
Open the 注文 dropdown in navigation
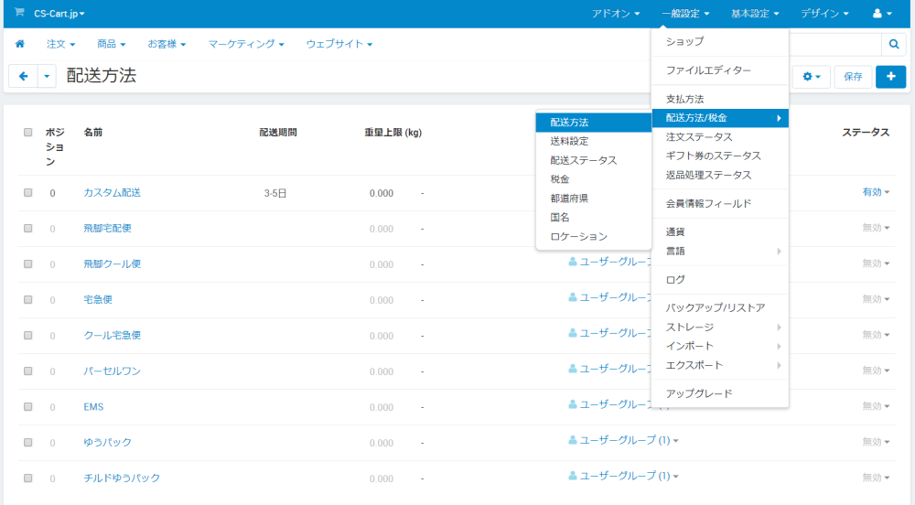click(x=60, y=44)
